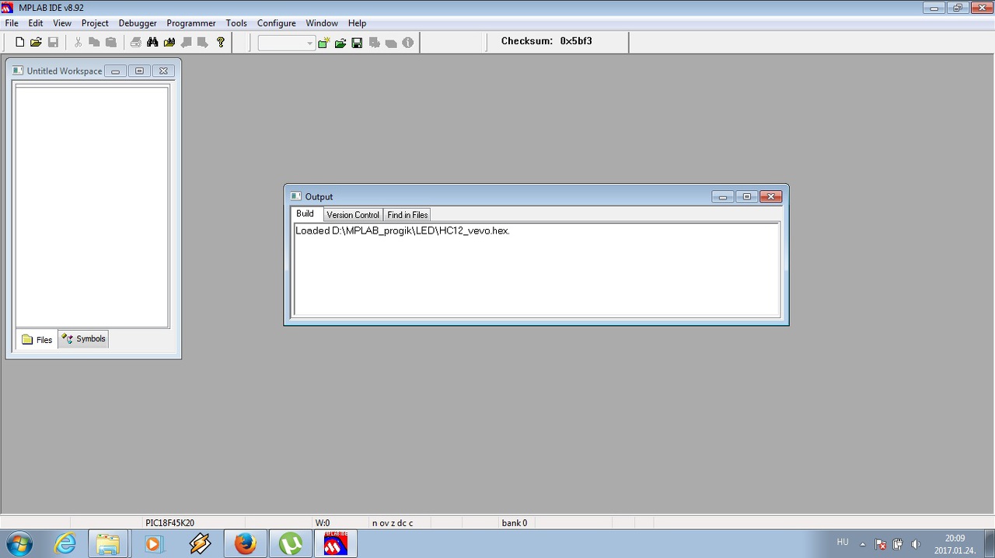Open Help with question mark icon
The height and width of the screenshot is (558, 995).
coord(221,43)
